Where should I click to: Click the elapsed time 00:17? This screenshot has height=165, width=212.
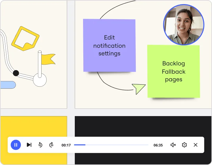pos(66,145)
